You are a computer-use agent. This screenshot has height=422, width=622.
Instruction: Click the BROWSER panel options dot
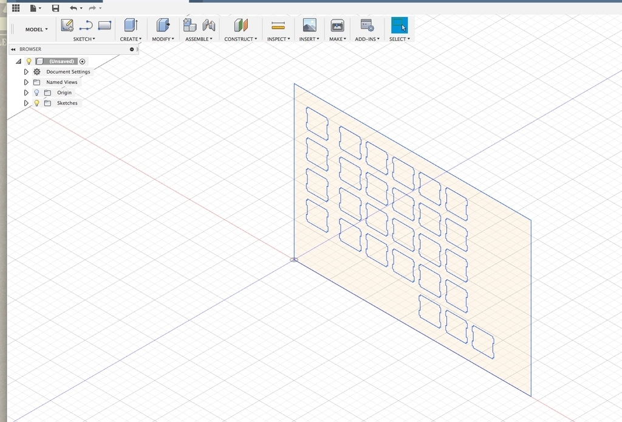(132, 49)
